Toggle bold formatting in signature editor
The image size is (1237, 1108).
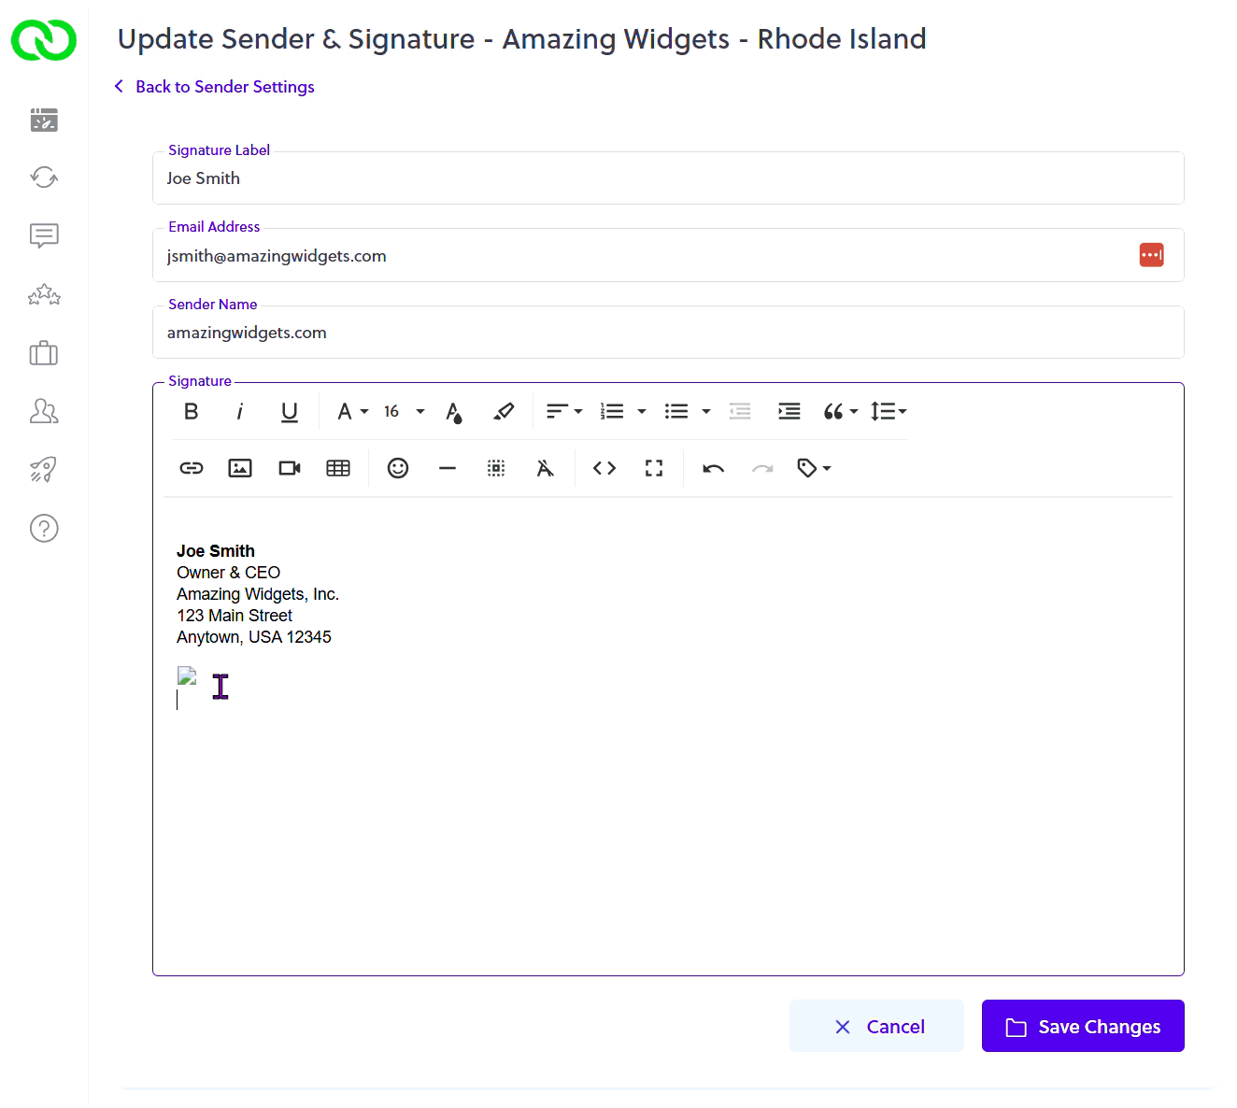coord(192,412)
